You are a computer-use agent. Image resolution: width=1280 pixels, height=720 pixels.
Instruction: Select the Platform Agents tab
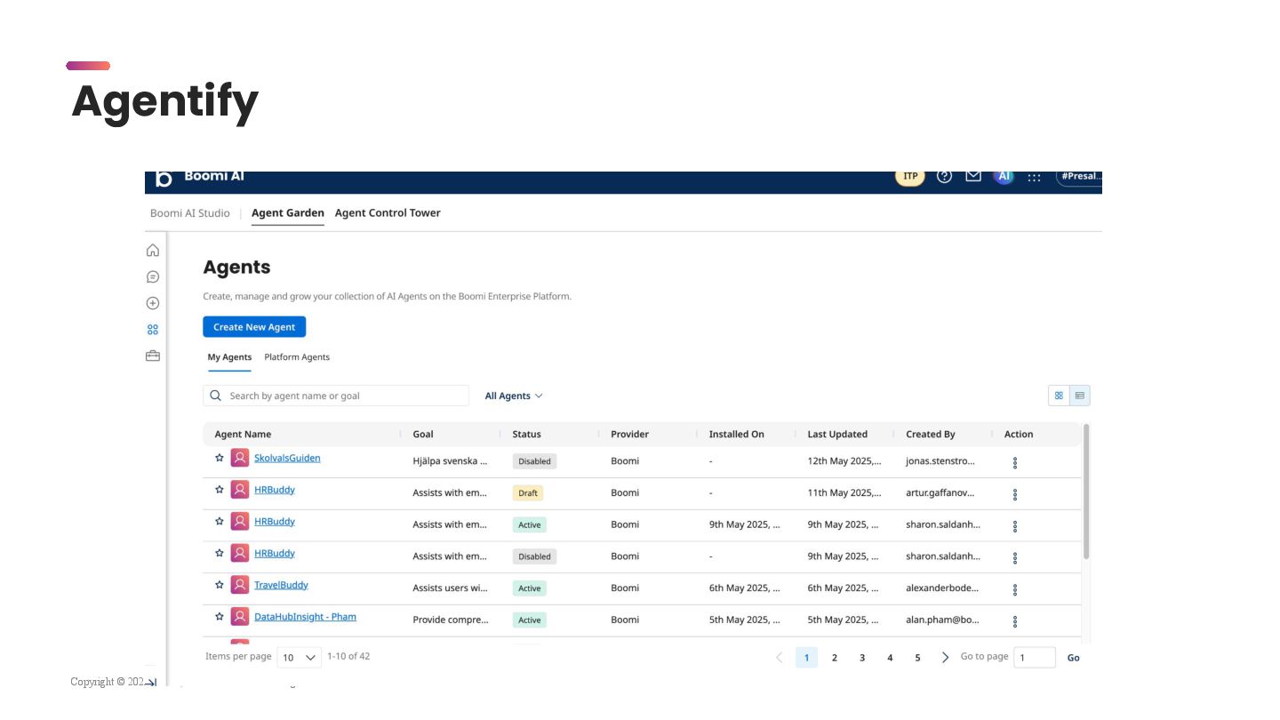click(297, 357)
